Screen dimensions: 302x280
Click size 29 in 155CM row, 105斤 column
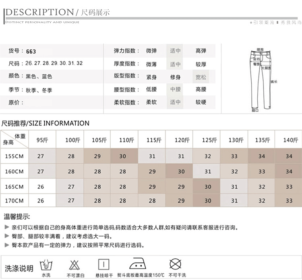tap(97, 156)
